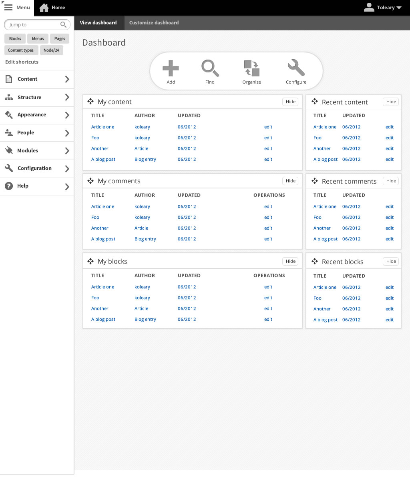The image size is (410, 480).
Task: Click the Organize icon
Action: click(251, 68)
